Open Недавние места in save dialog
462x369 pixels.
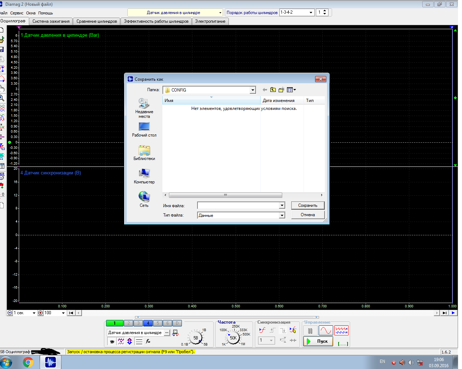pos(144,108)
